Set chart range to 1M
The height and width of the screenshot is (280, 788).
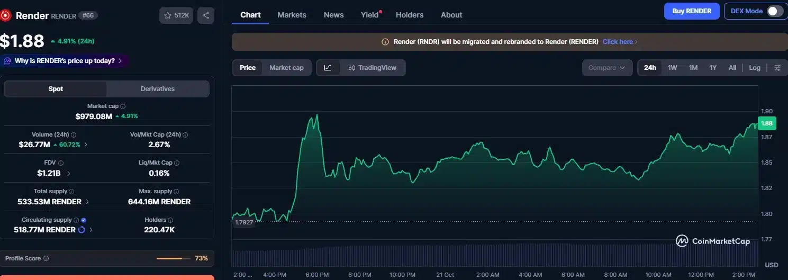(x=693, y=68)
